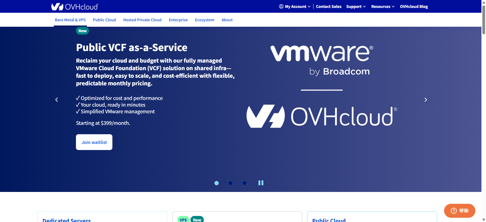Open the Contact Sales link
This screenshot has height=222, width=486.
[329, 6]
